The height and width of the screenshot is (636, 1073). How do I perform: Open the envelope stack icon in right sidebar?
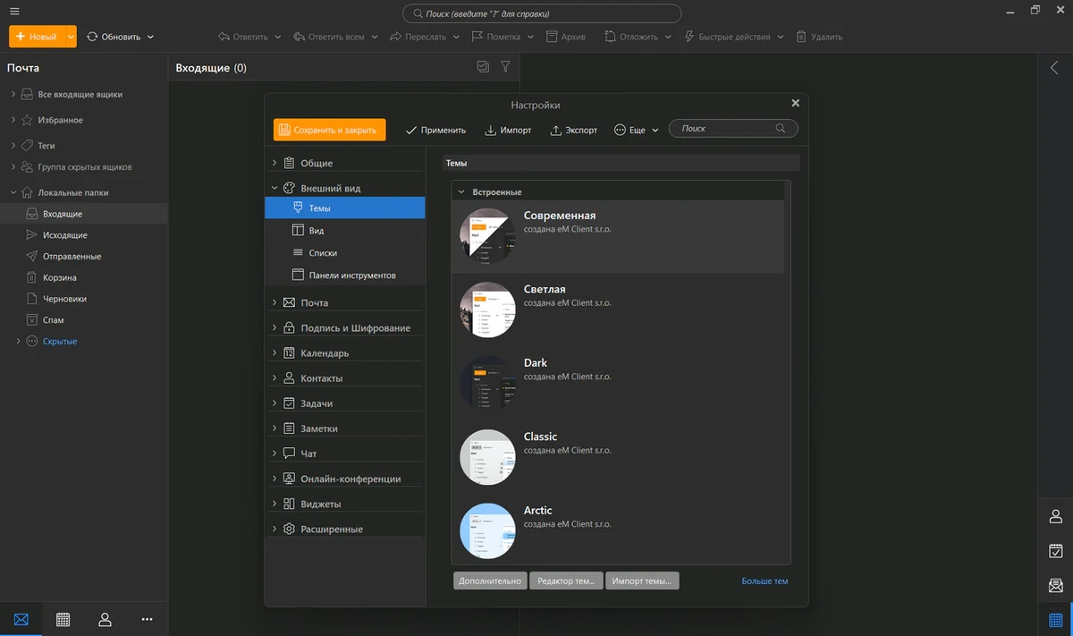click(x=1055, y=585)
